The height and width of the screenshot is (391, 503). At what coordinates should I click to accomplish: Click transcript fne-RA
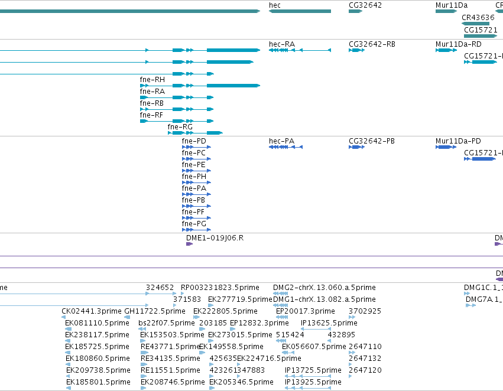(x=177, y=97)
